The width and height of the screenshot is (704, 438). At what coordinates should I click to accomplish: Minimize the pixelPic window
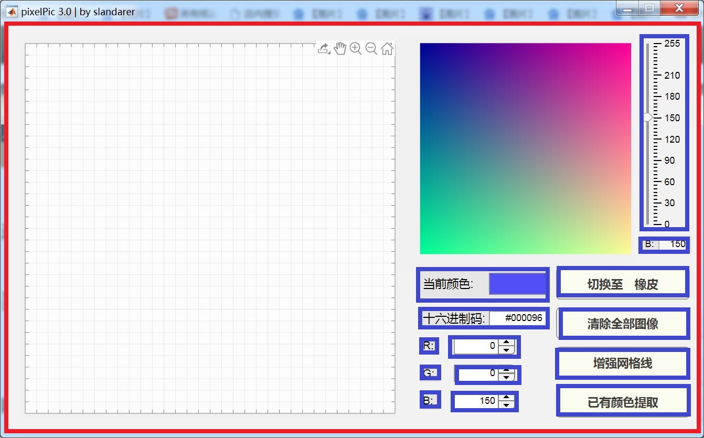point(627,9)
